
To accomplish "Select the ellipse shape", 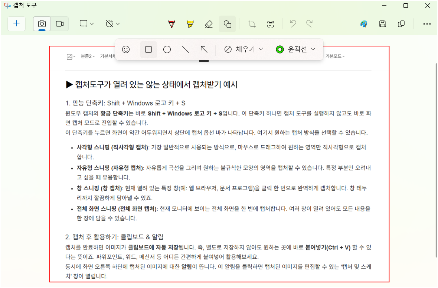I will pos(167,49).
